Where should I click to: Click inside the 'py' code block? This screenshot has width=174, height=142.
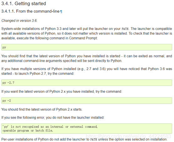[x=87, y=47]
